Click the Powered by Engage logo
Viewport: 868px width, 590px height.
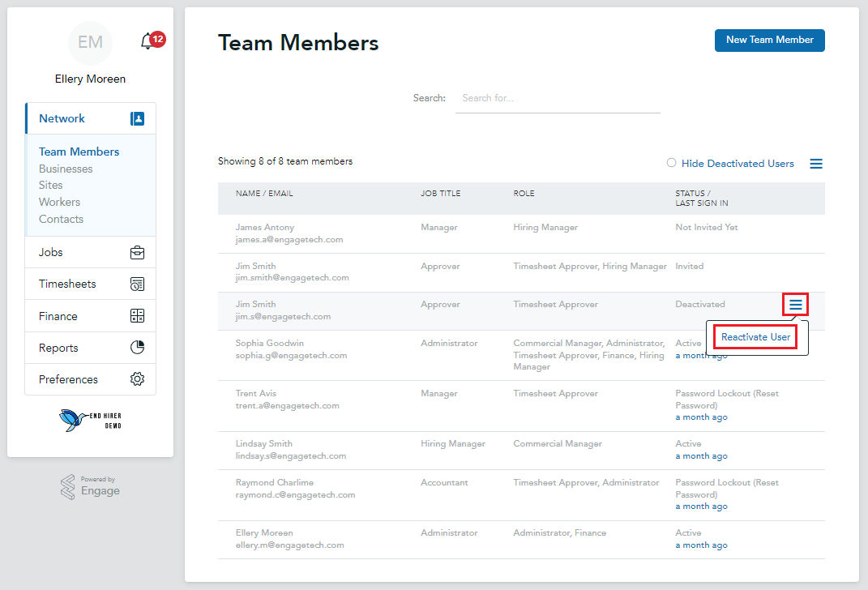90,486
